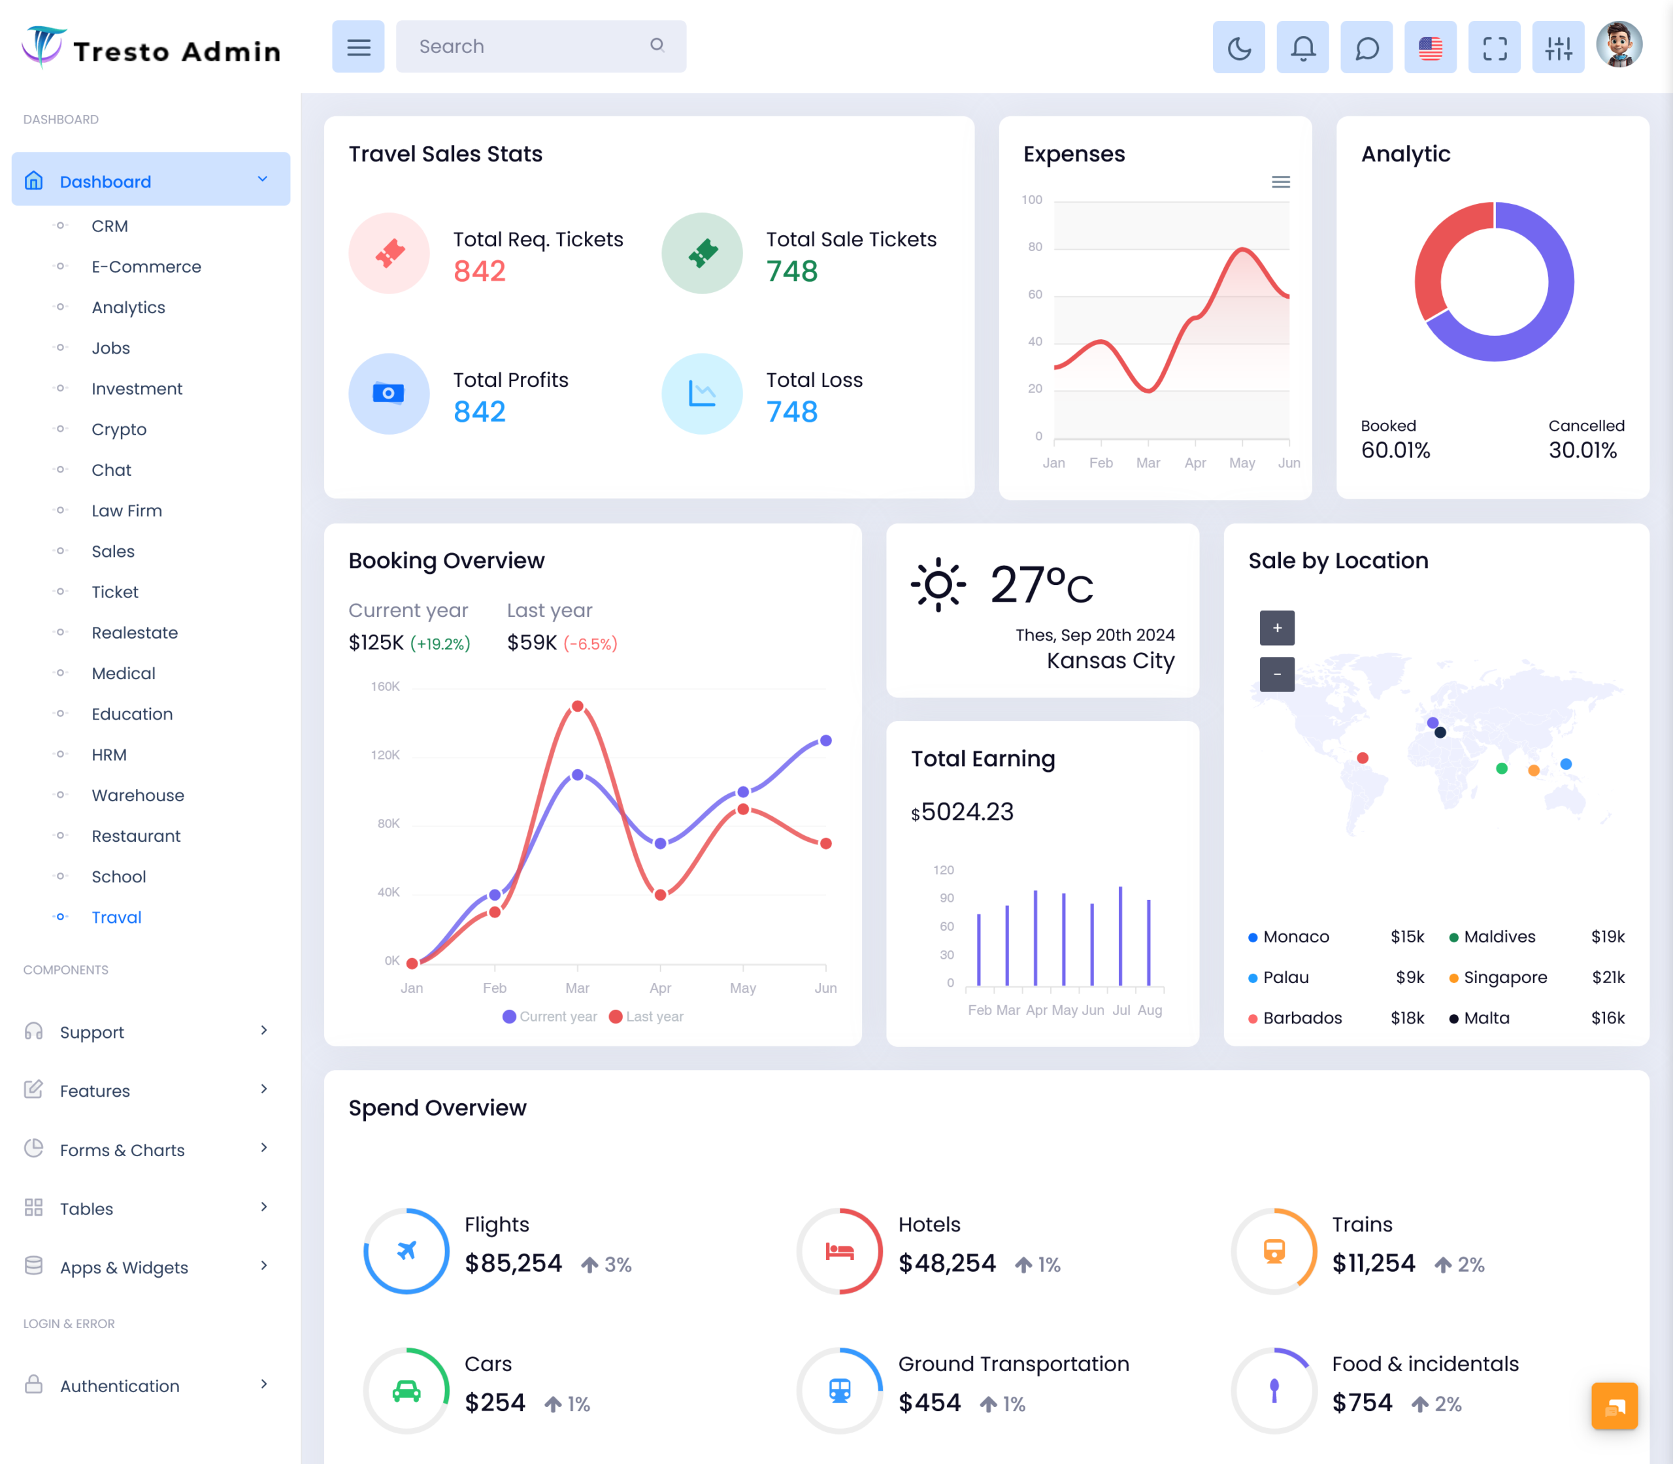Go to Restaurant dashboard
Viewport: 1673px width, 1464px height.
click(136, 836)
